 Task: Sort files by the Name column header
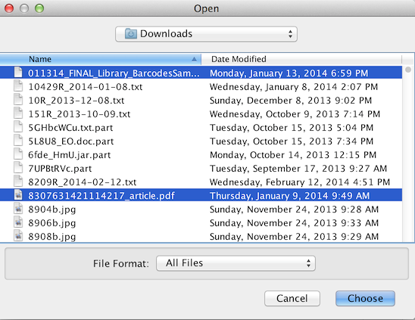click(101, 59)
